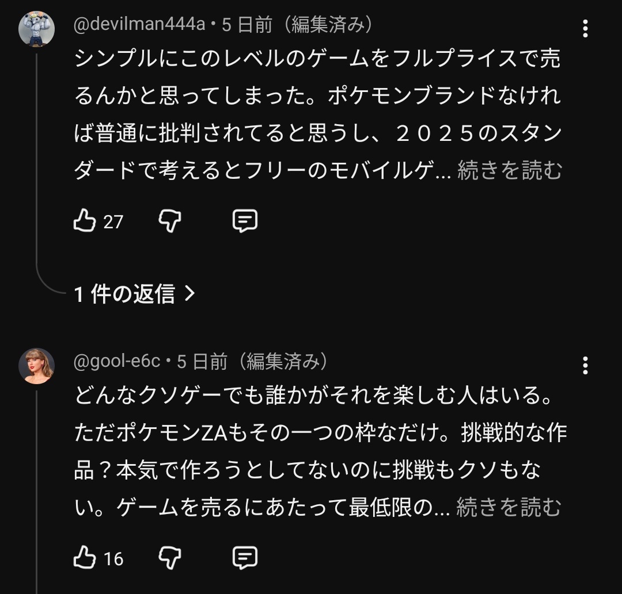Open devilman444a's profile avatar
The width and height of the screenshot is (622, 594).
(x=37, y=28)
